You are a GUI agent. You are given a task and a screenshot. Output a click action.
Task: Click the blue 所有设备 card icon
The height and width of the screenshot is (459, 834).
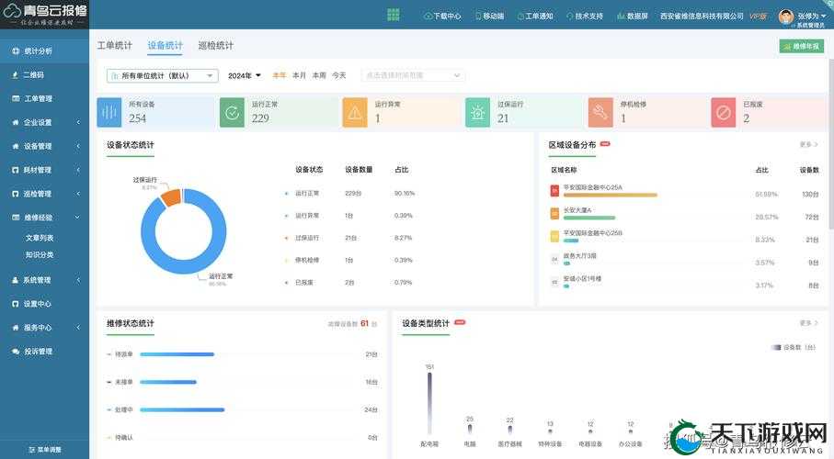point(109,113)
